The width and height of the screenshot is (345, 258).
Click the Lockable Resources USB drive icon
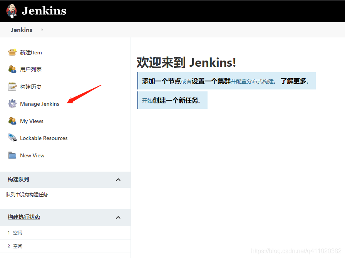point(12,138)
